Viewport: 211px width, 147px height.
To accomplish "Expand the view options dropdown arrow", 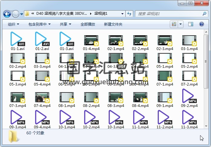I will [181, 24].
